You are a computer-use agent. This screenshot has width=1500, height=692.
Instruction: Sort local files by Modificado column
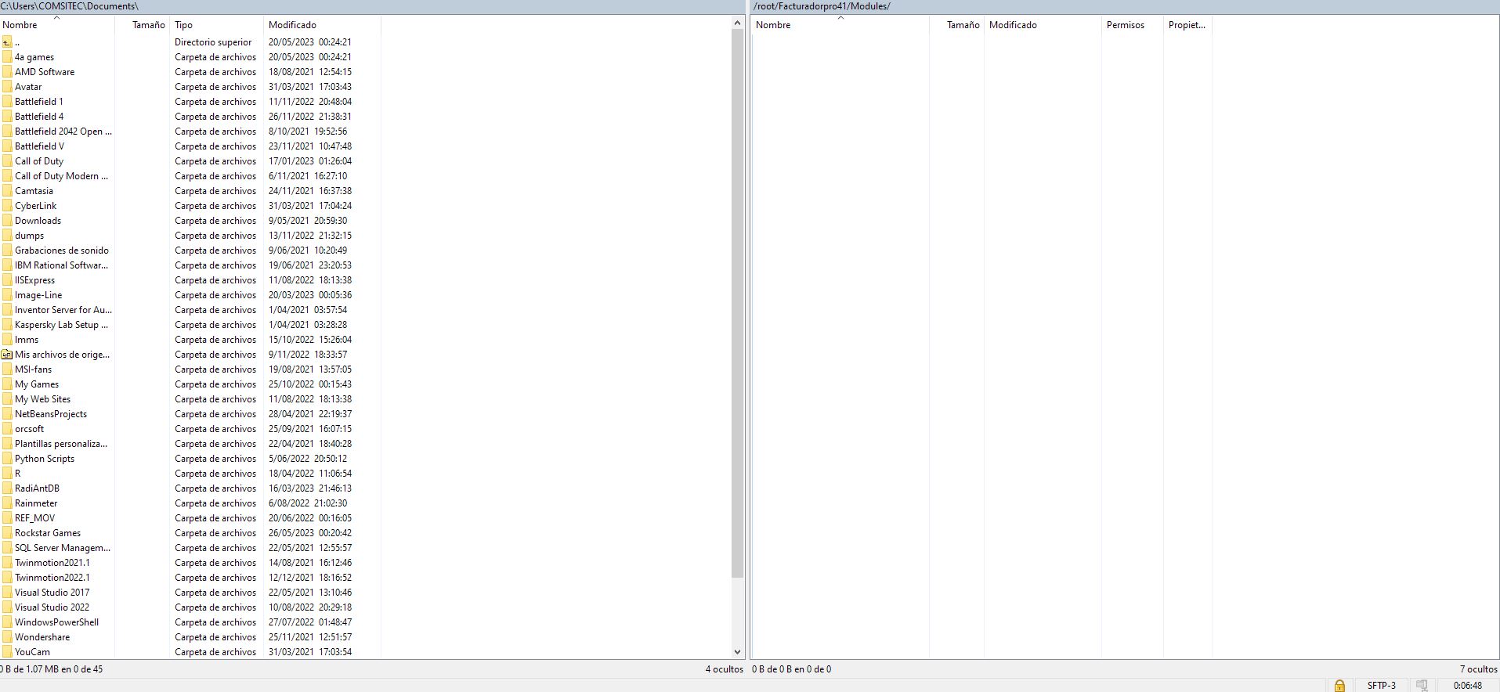[x=292, y=25]
